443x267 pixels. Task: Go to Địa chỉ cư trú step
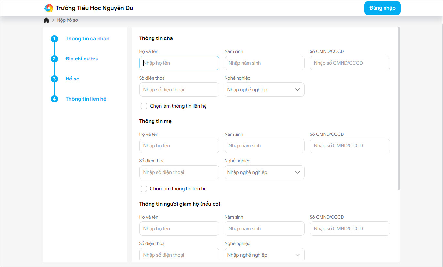(82, 59)
